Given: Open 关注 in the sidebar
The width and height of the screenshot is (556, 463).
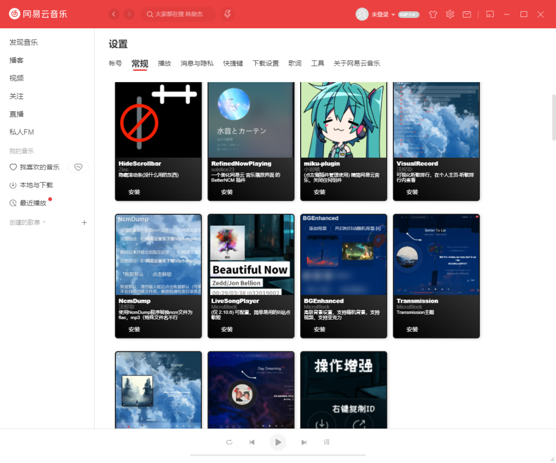Looking at the screenshot, I should [x=16, y=96].
